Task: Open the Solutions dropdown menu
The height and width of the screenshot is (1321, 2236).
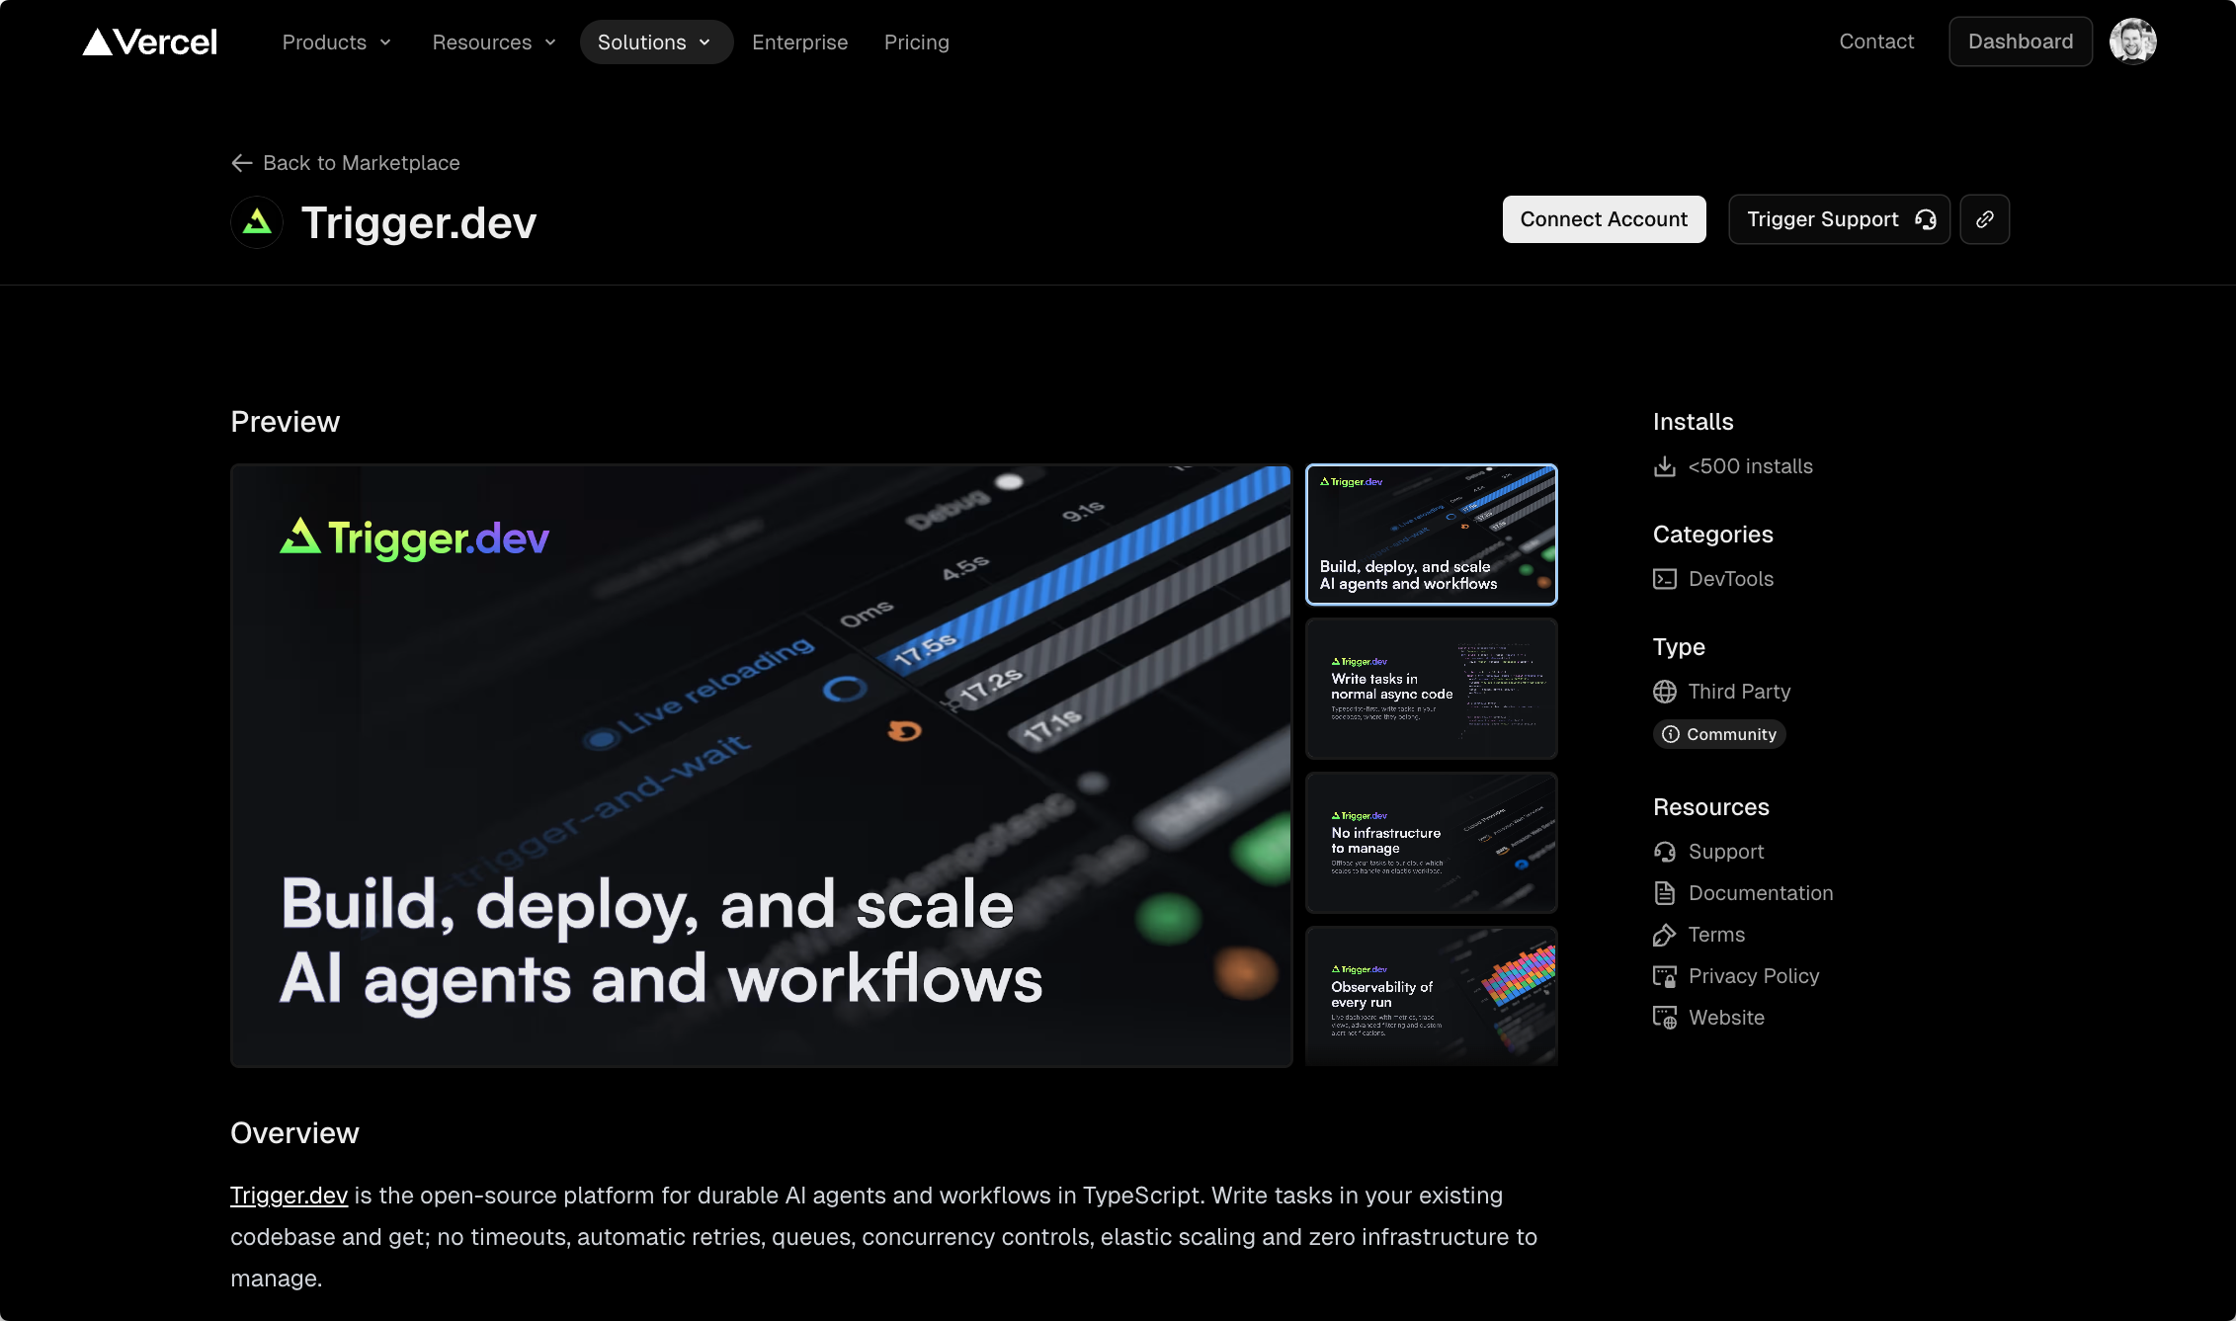Action: pos(655,42)
